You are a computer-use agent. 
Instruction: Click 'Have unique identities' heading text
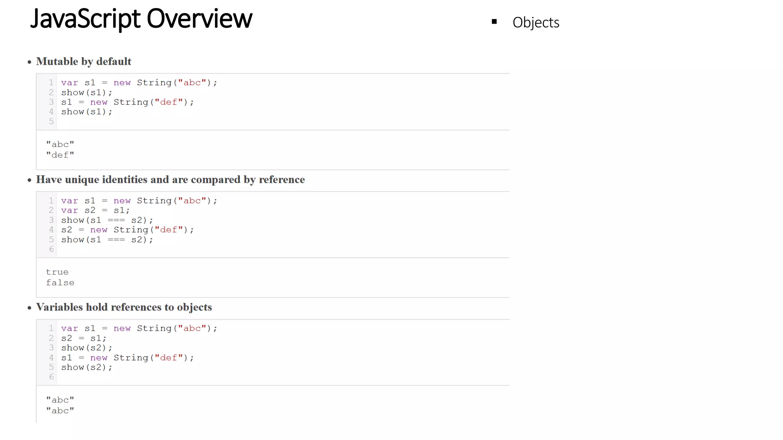tap(170, 180)
